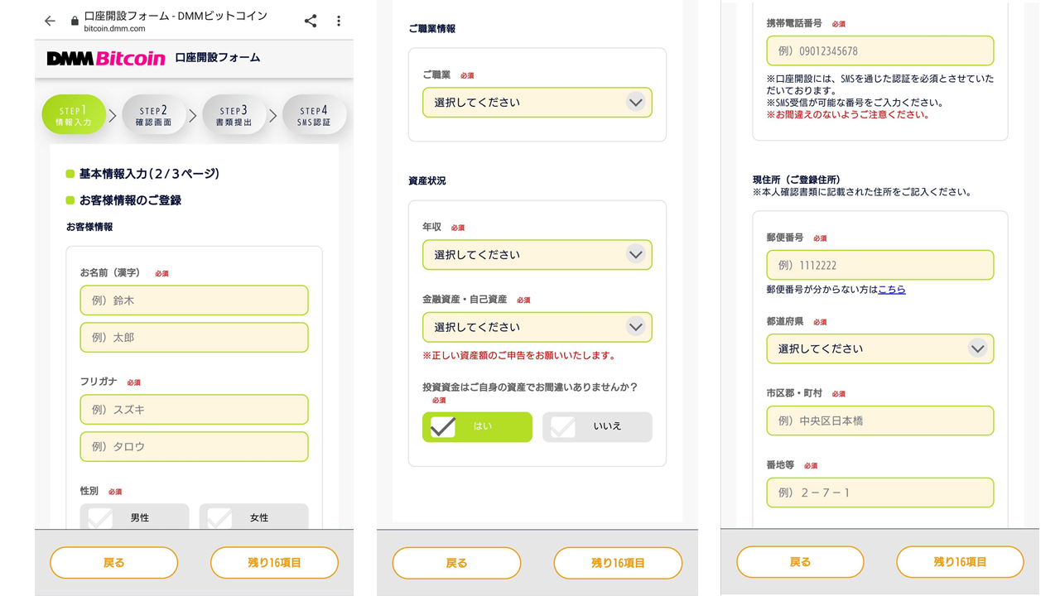This screenshot has width=1060, height=596.
Task: Select the STEP2 確認画面 step
Action: click(153, 116)
